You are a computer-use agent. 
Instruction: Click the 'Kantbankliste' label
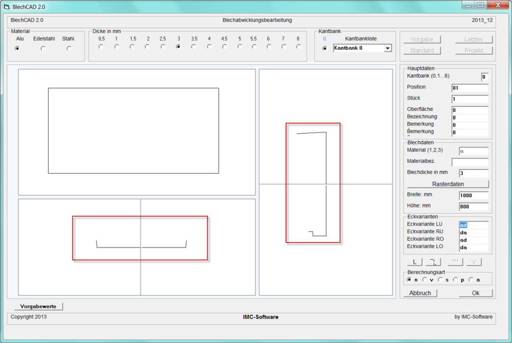pyautogui.click(x=361, y=38)
